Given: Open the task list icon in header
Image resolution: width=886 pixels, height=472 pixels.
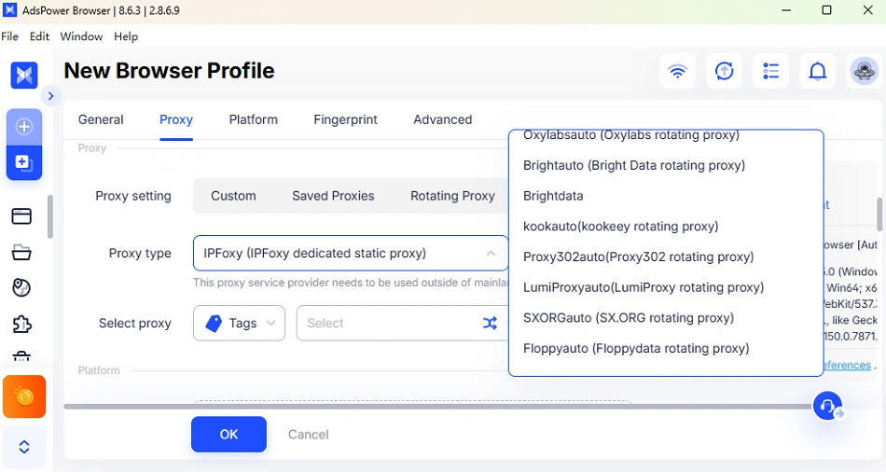Looking at the screenshot, I should coord(771,71).
